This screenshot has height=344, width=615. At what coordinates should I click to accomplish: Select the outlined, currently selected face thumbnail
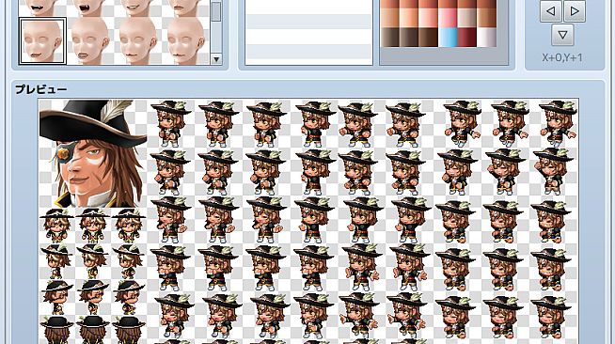(42, 40)
